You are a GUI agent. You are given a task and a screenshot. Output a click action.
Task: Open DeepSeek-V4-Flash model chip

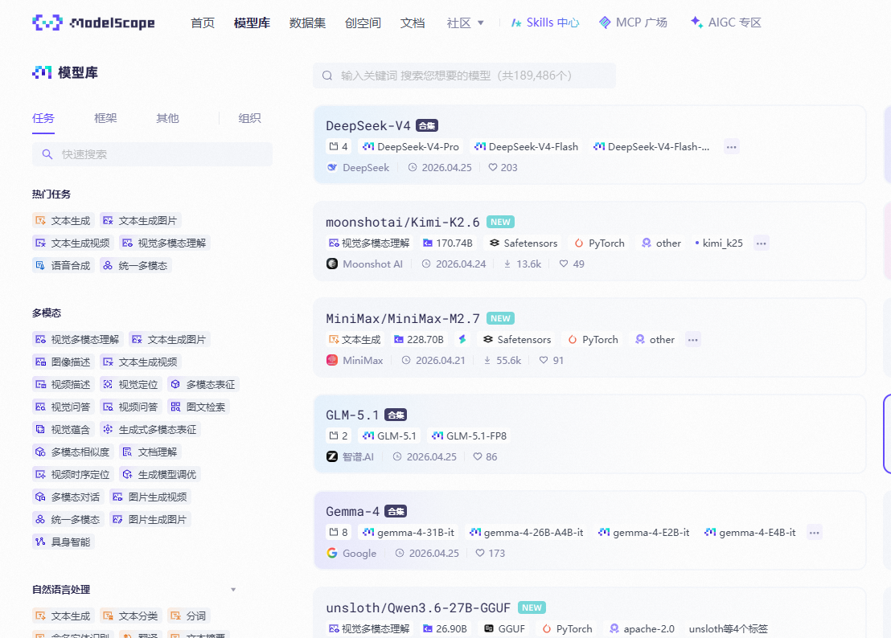(526, 146)
